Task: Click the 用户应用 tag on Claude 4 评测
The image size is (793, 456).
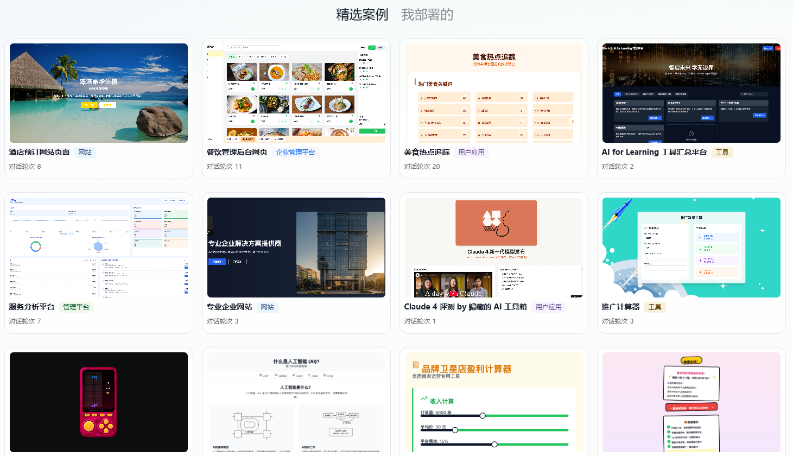Action: coord(549,307)
